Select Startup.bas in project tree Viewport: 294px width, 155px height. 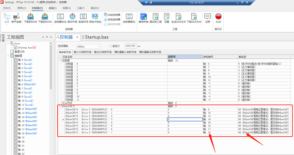tap(25, 48)
